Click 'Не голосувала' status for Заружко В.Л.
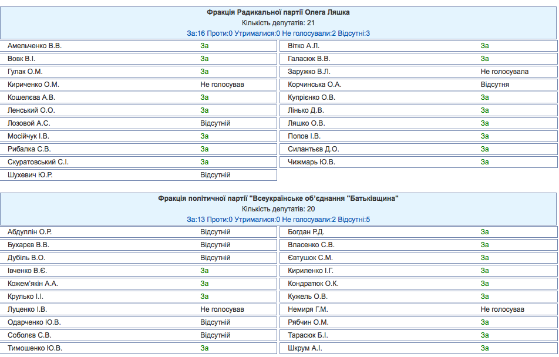 (504, 72)
